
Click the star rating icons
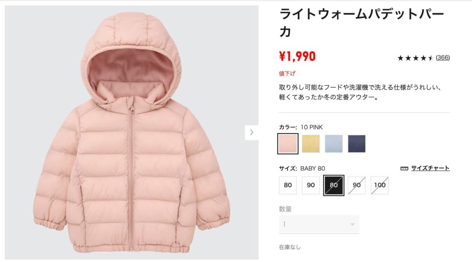pos(415,58)
